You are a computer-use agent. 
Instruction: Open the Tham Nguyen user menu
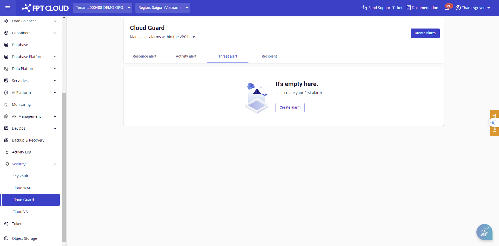(x=473, y=8)
